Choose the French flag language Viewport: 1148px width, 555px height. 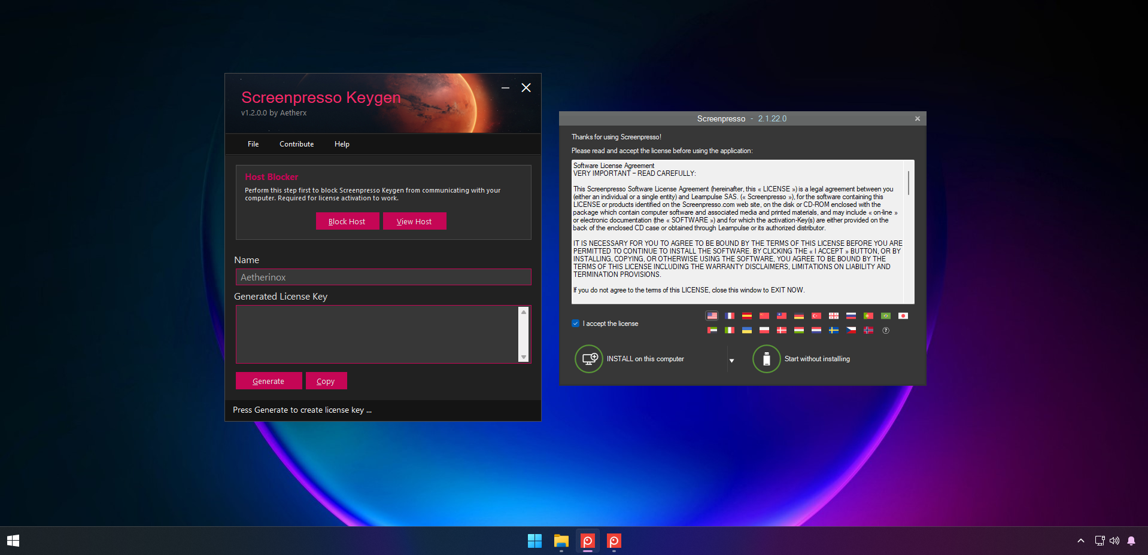729,316
